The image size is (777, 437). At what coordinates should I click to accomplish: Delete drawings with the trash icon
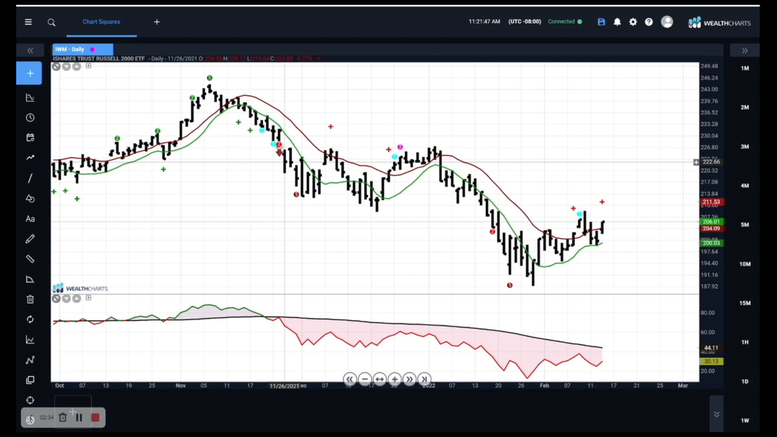coord(30,299)
